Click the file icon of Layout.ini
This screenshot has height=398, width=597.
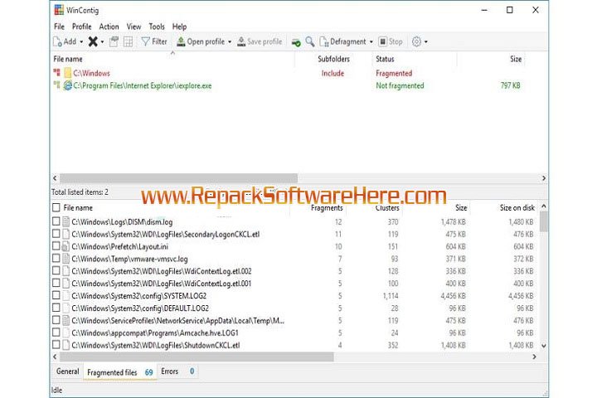[66, 246]
